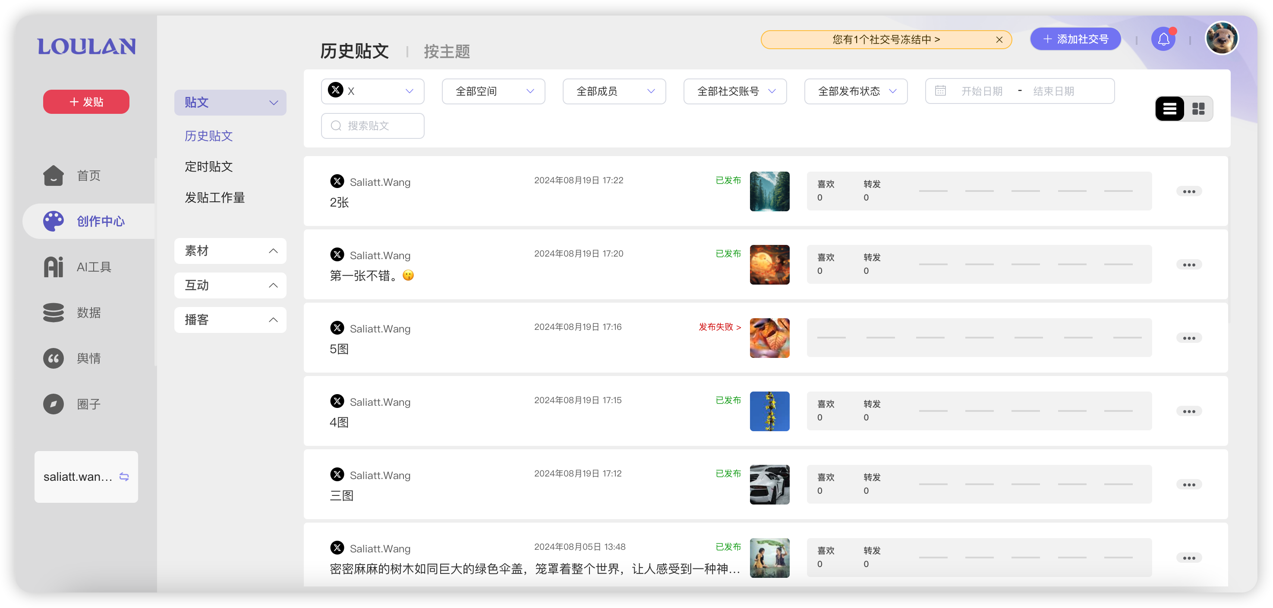Screen dimensions: 1273x608
Task: Open more options for the 5图 post
Action: point(1189,338)
